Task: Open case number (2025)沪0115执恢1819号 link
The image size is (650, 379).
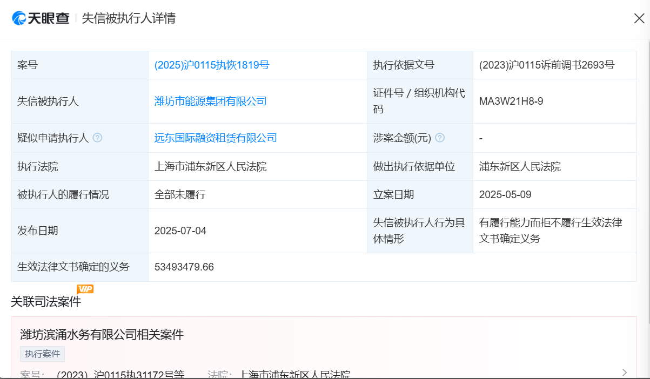Action: tap(212, 65)
